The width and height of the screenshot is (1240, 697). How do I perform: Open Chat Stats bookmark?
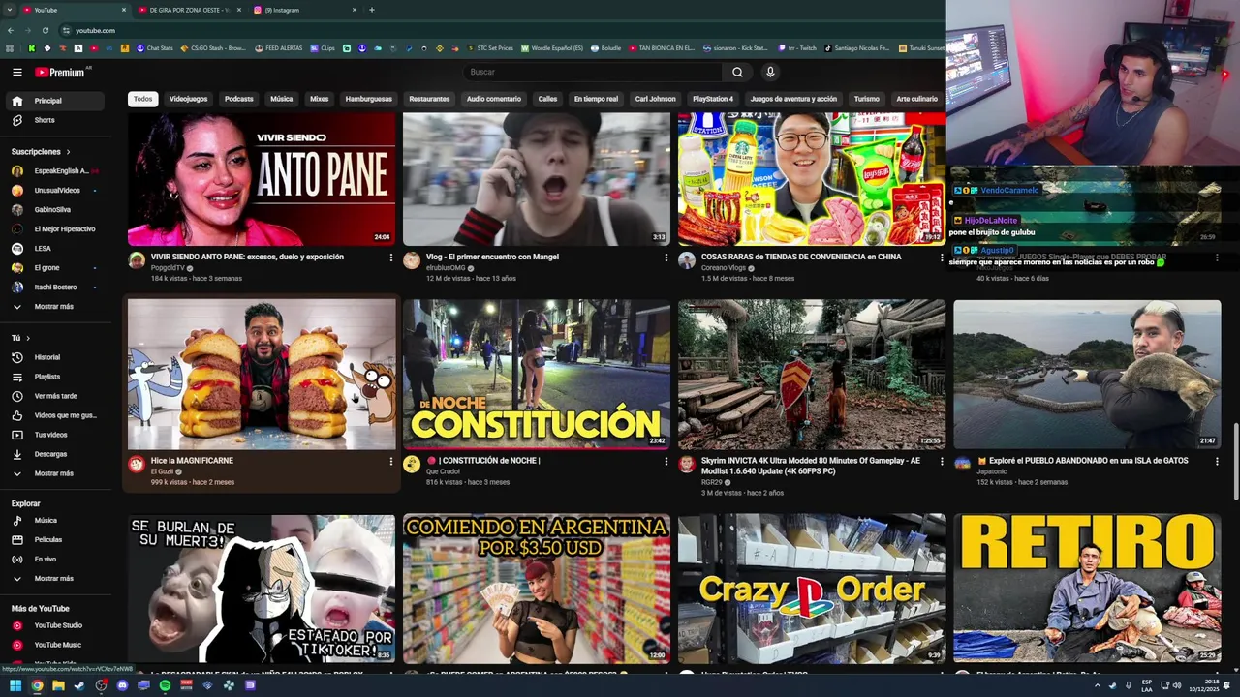tap(154, 47)
